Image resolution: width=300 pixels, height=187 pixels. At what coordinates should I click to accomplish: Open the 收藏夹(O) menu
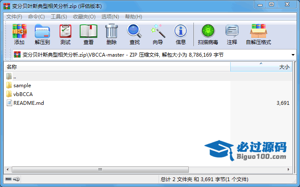[x=84, y=17]
